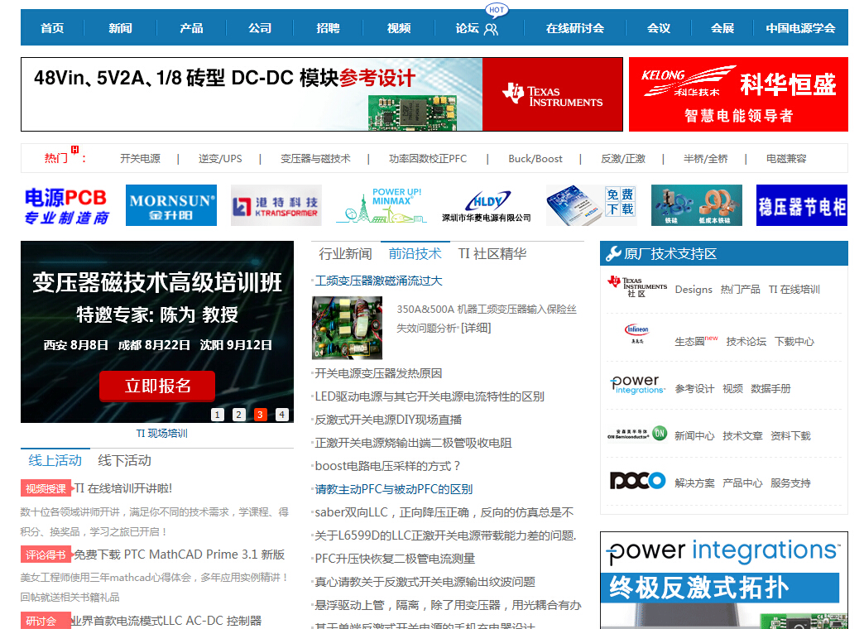Open the 视频 navigation item

point(398,28)
